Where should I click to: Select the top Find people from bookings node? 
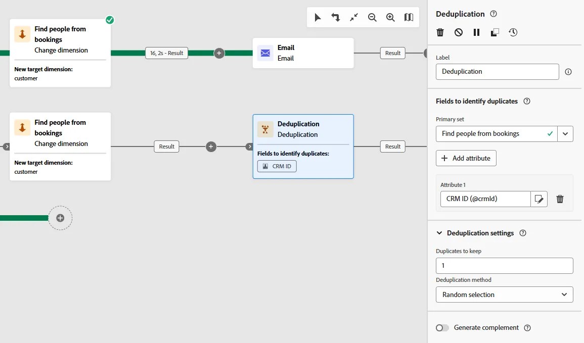coord(60,53)
